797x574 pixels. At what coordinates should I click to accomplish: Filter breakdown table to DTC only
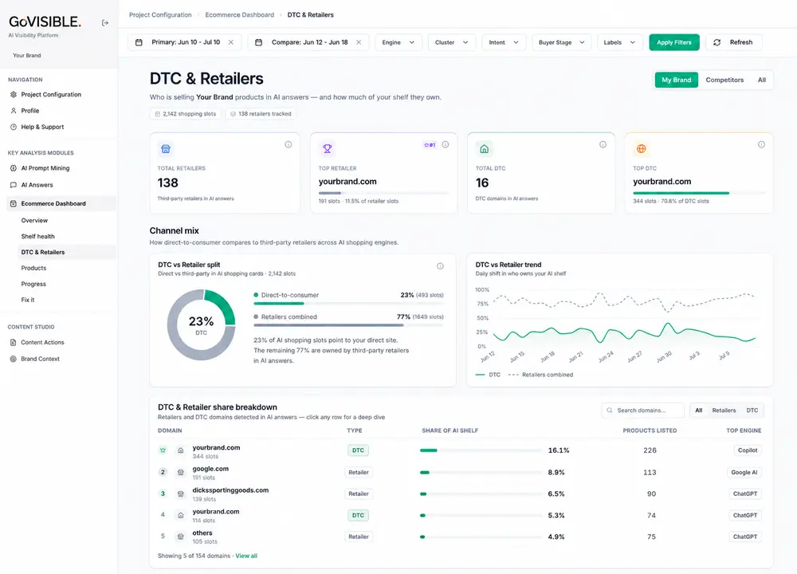coord(752,411)
